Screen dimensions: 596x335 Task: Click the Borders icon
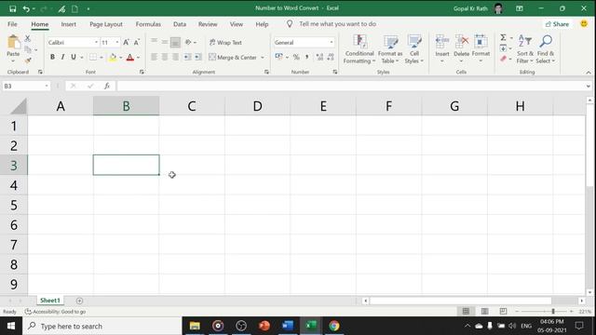93,57
